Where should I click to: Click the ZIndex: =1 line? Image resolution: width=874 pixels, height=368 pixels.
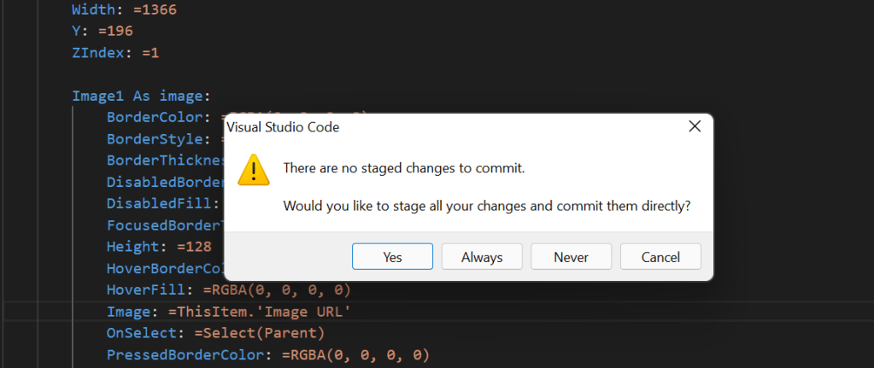click(x=115, y=53)
